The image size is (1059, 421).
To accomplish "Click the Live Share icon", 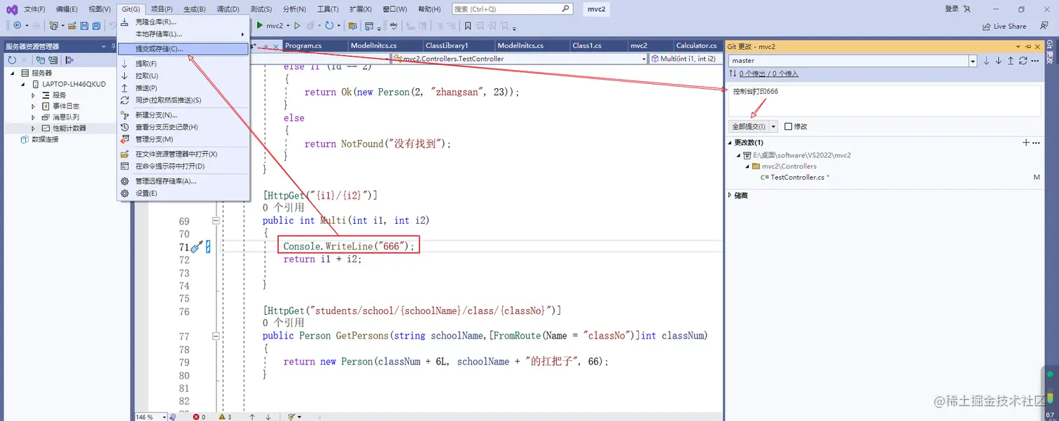I will [987, 26].
